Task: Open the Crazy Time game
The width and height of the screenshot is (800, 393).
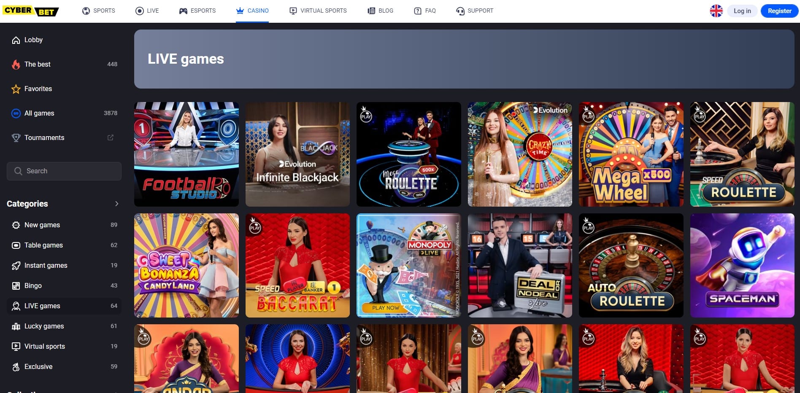Action: click(520, 154)
